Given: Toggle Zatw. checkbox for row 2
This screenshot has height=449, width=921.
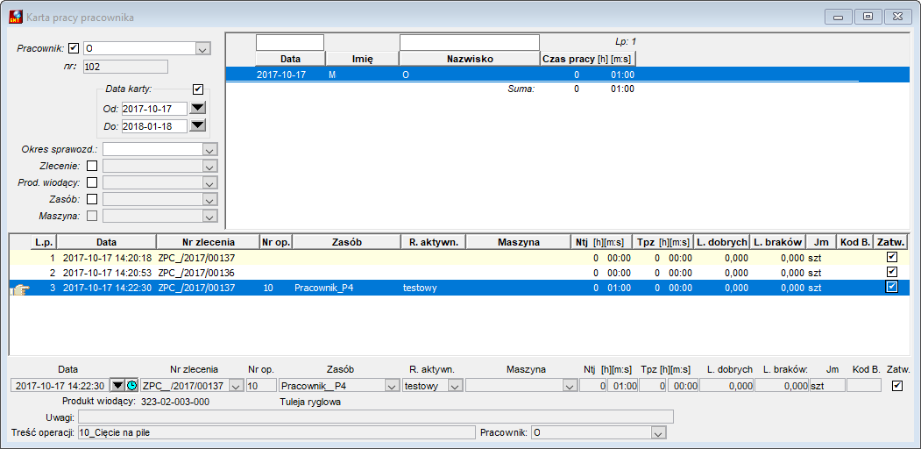Looking at the screenshot, I should (x=892, y=272).
